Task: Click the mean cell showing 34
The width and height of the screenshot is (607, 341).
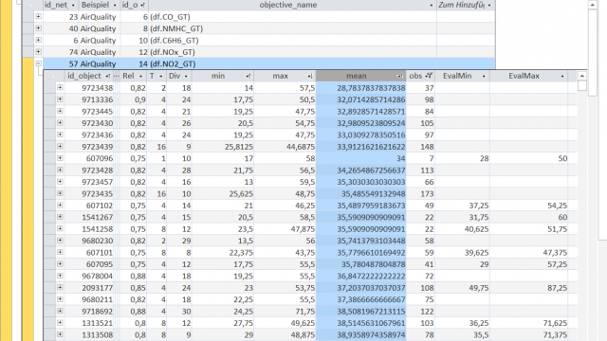Action: click(x=360, y=158)
